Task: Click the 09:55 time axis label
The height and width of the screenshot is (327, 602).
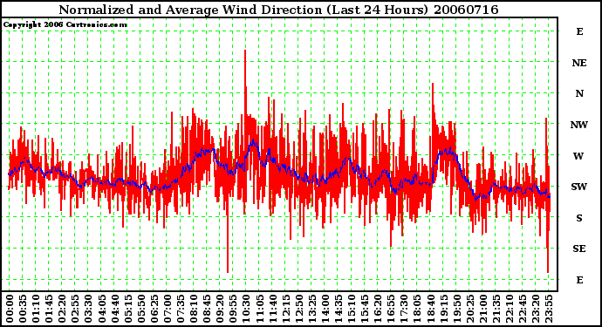Action: coord(233,309)
